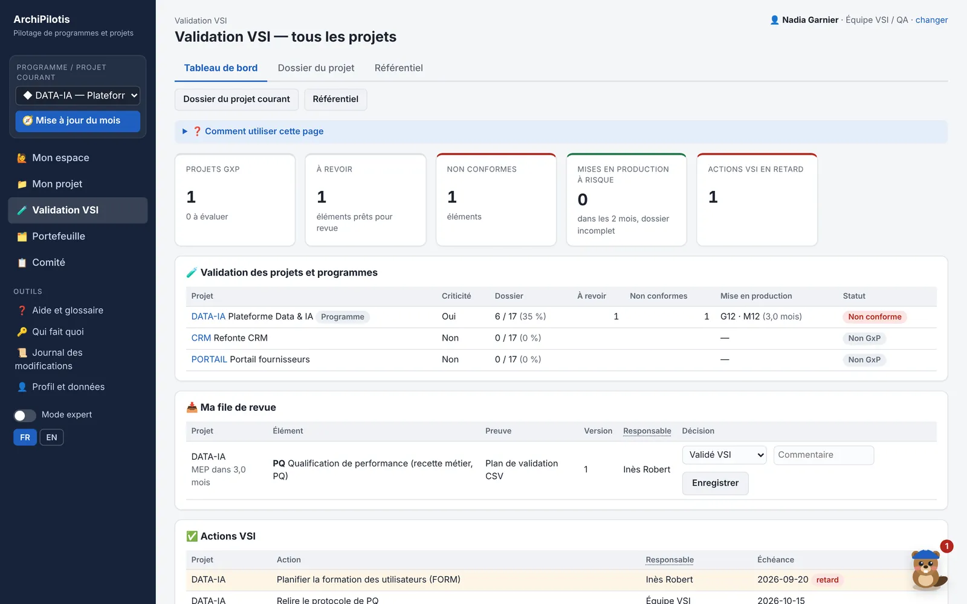This screenshot has width=967, height=604.
Task: Click the À revoir summary card
Action: point(366,200)
